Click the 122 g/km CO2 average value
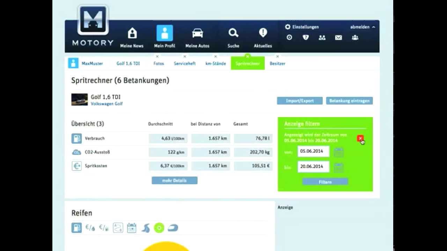The image size is (447, 251). pyautogui.click(x=168, y=152)
